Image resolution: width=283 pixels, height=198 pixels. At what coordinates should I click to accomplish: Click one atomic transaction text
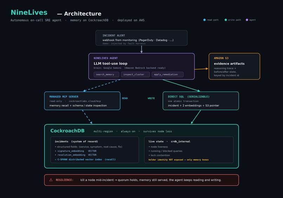(183, 101)
